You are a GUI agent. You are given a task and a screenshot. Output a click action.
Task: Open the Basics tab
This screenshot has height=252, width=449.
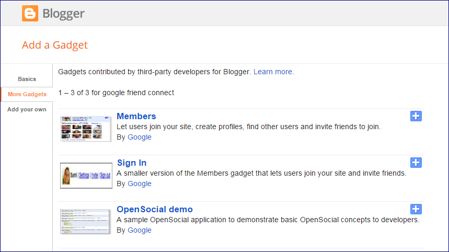(x=27, y=79)
